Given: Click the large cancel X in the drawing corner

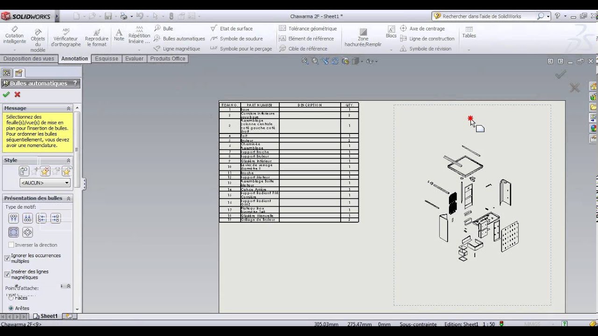Looking at the screenshot, I should (575, 87).
